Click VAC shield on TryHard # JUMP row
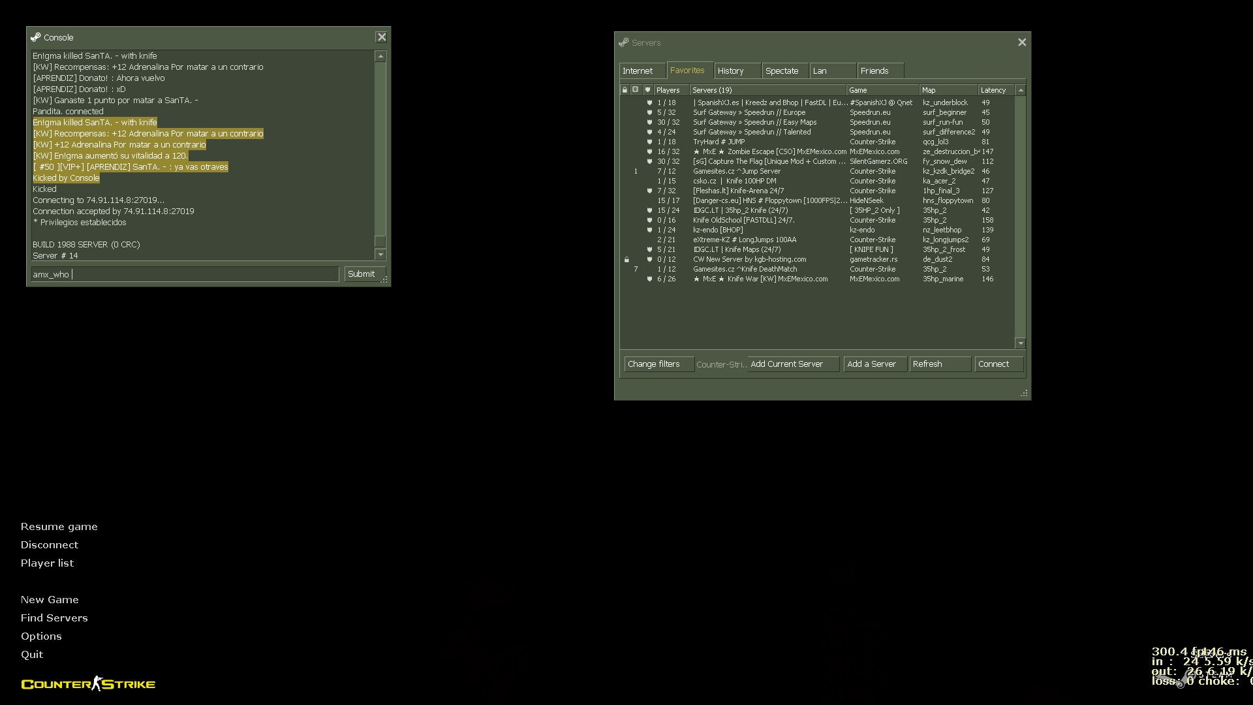1253x705 pixels. (649, 142)
